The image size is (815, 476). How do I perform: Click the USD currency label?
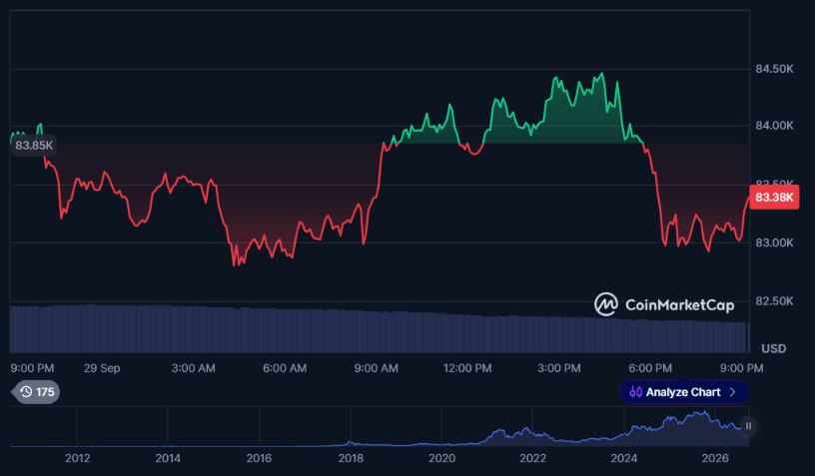point(773,348)
